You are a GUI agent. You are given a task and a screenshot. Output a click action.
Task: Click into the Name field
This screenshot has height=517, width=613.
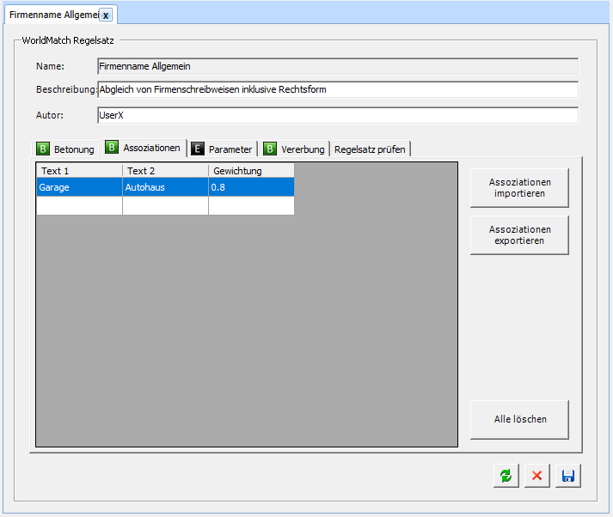coord(338,66)
